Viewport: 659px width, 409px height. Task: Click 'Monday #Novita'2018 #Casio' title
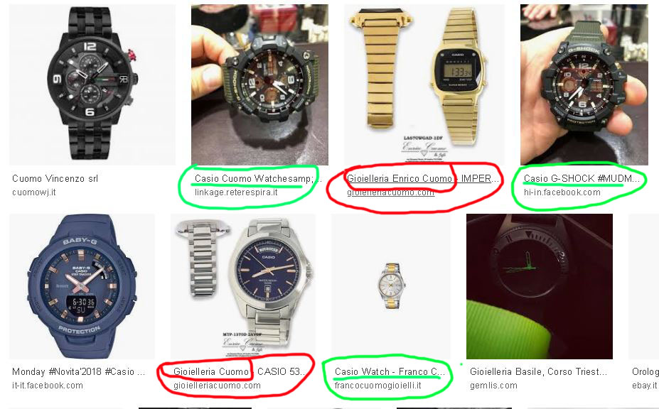point(79,371)
